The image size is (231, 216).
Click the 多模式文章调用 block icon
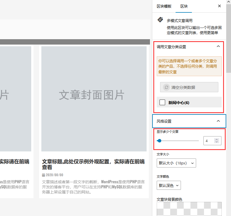coord(160,20)
